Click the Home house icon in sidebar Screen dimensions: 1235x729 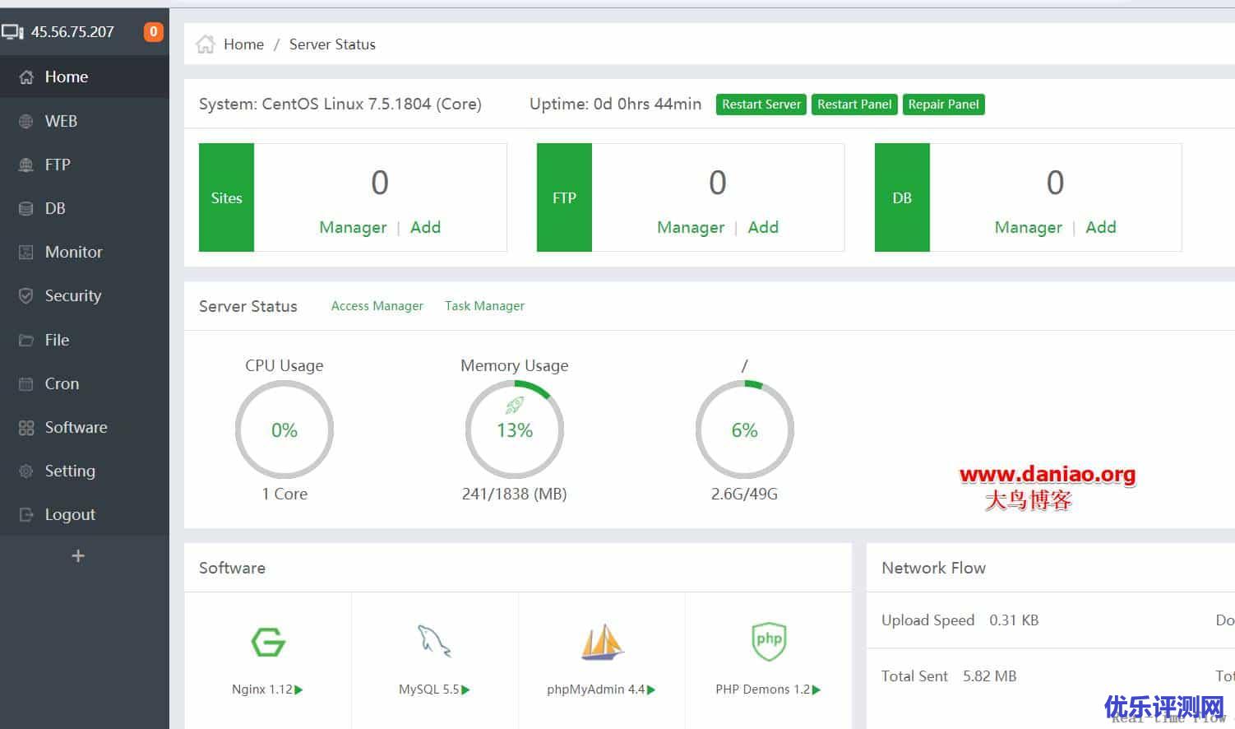coord(26,77)
